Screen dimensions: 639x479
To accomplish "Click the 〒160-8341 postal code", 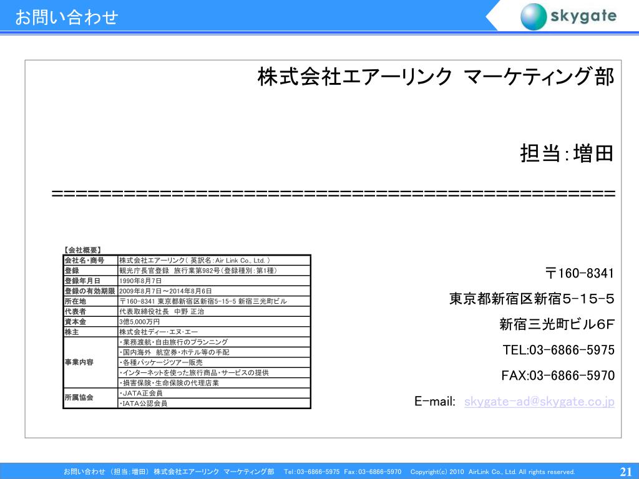I will tap(580, 273).
